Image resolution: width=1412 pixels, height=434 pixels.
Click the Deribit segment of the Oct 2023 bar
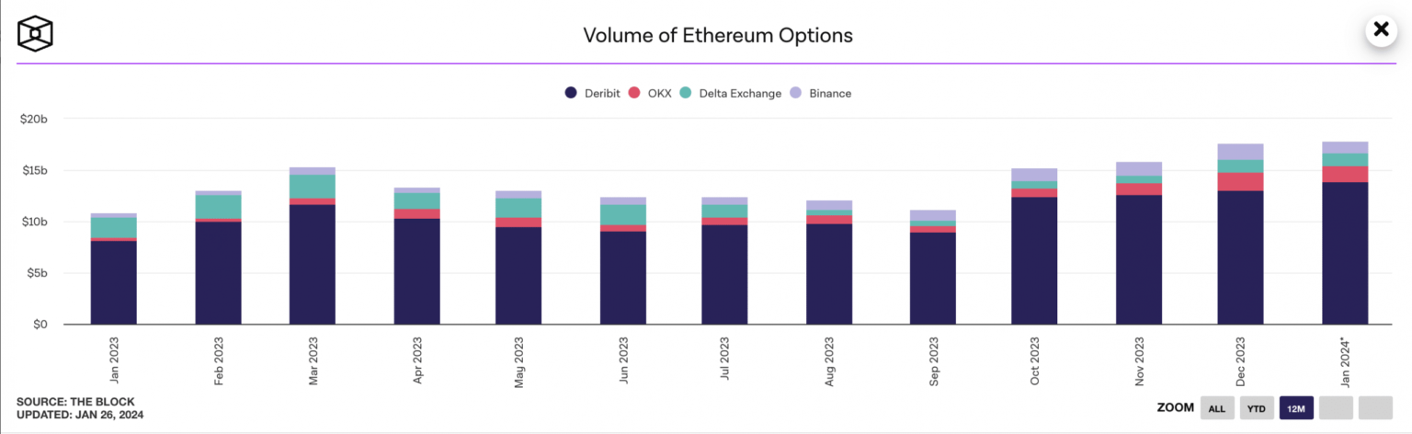coord(1034,260)
